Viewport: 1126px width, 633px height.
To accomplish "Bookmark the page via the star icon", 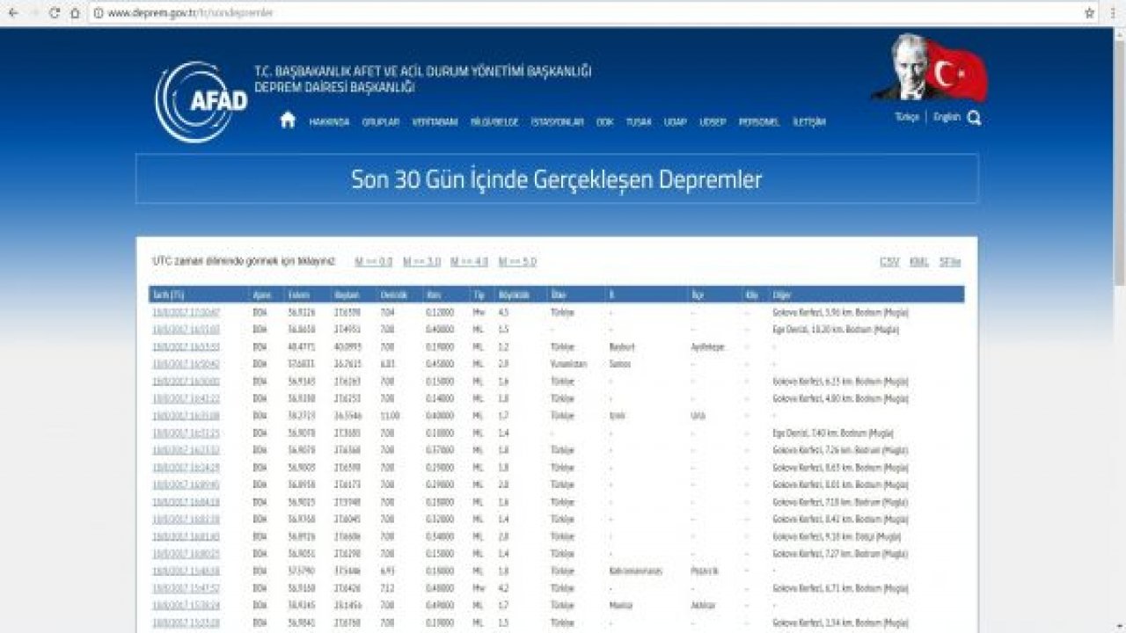I will 1090,13.
